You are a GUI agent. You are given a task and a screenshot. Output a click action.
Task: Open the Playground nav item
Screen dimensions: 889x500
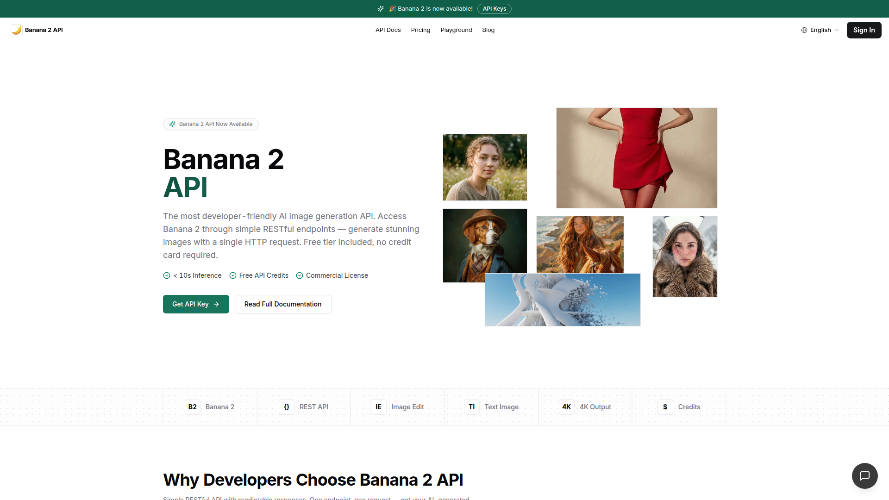click(456, 30)
